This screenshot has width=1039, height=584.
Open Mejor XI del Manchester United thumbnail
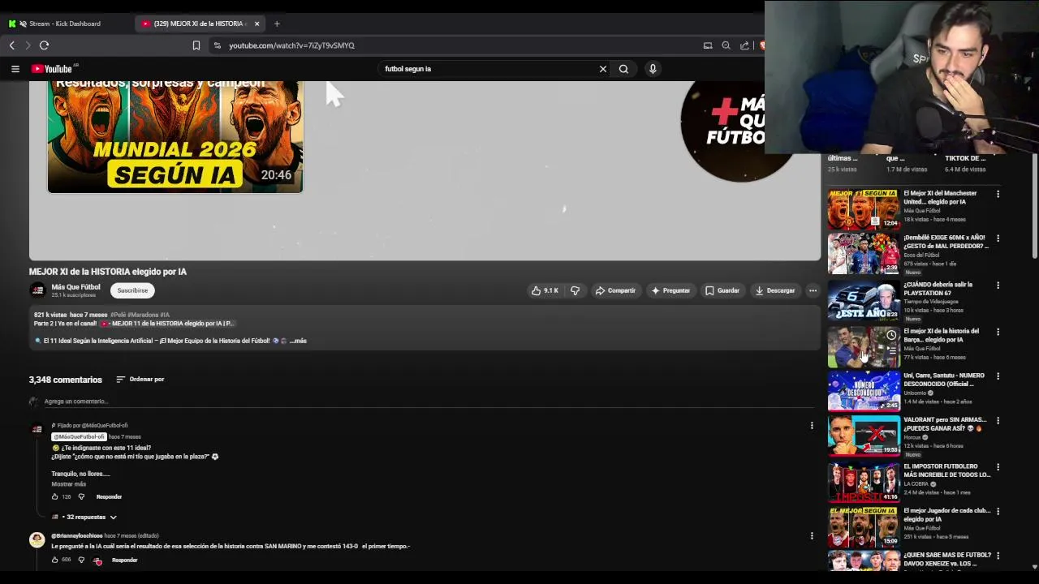pyautogui.click(x=864, y=209)
